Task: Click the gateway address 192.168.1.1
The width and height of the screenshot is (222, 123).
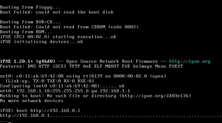Action: coord(115,91)
